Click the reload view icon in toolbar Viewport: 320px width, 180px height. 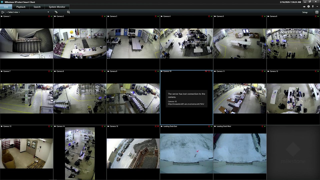click(56, 12)
